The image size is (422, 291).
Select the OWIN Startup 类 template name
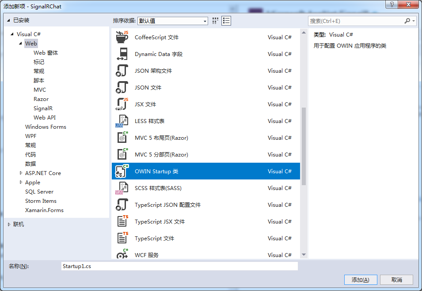tap(156, 171)
